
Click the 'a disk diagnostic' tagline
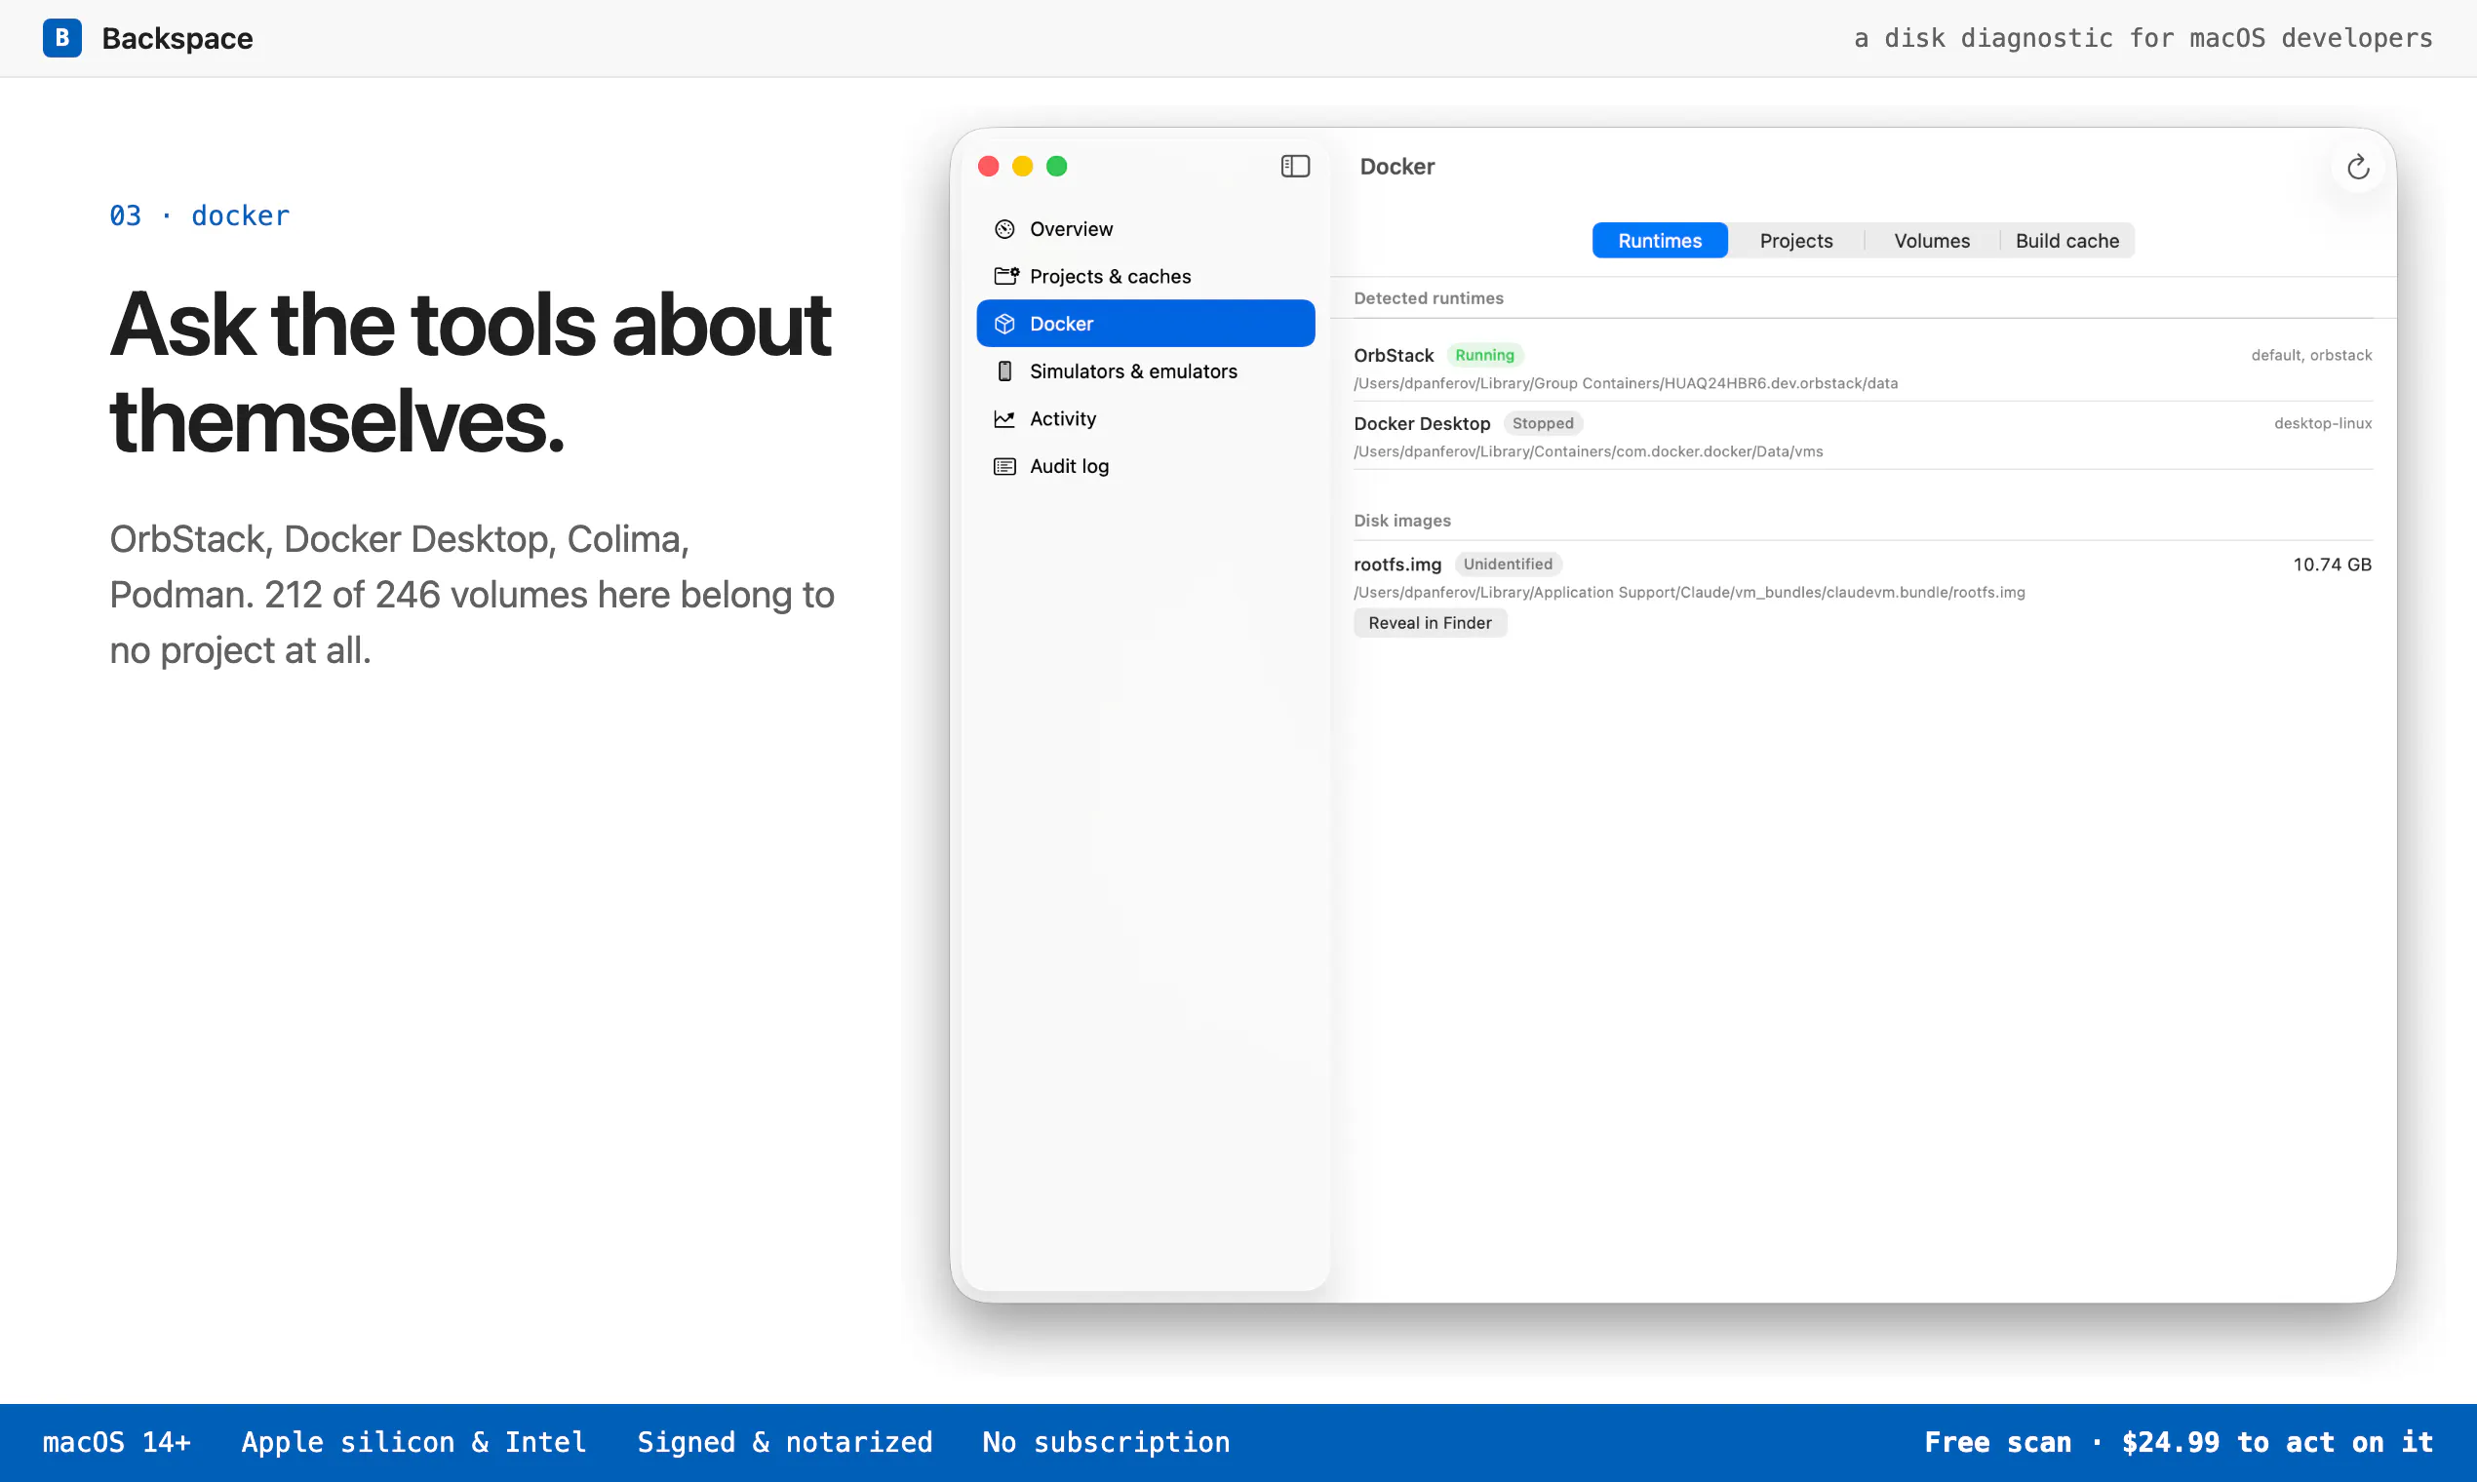coord(2143,38)
